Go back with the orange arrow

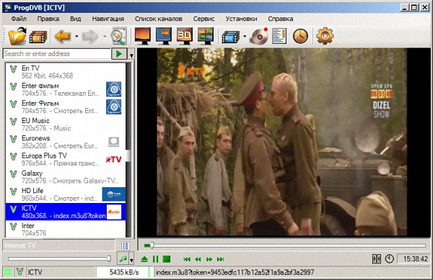point(62,36)
